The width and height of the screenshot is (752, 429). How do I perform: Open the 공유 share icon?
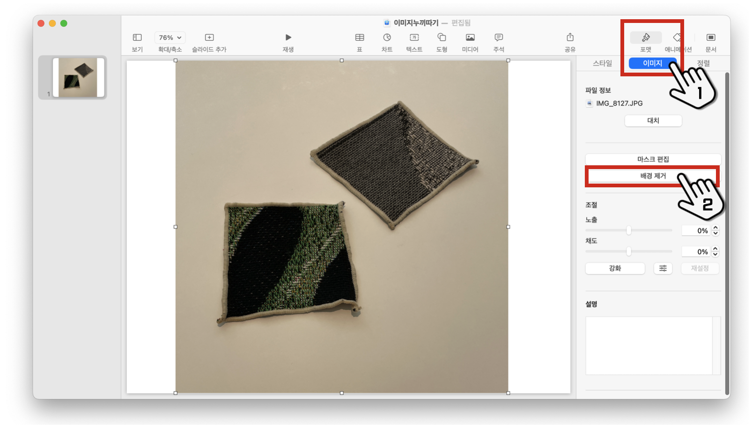570,37
